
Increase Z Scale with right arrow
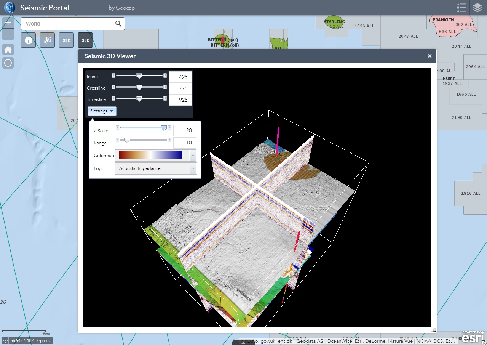[x=169, y=128]
